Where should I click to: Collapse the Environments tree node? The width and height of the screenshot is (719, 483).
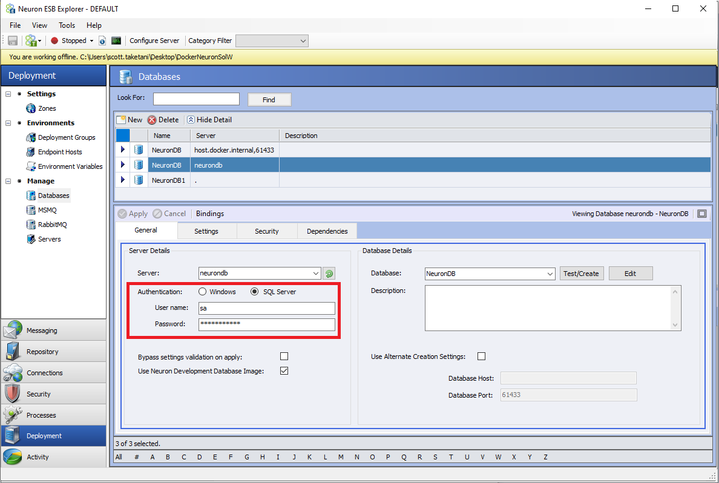[8, 123]
